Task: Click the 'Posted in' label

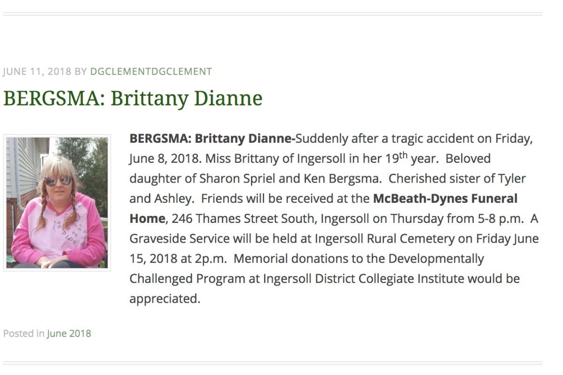Action: tap(23, 333)
